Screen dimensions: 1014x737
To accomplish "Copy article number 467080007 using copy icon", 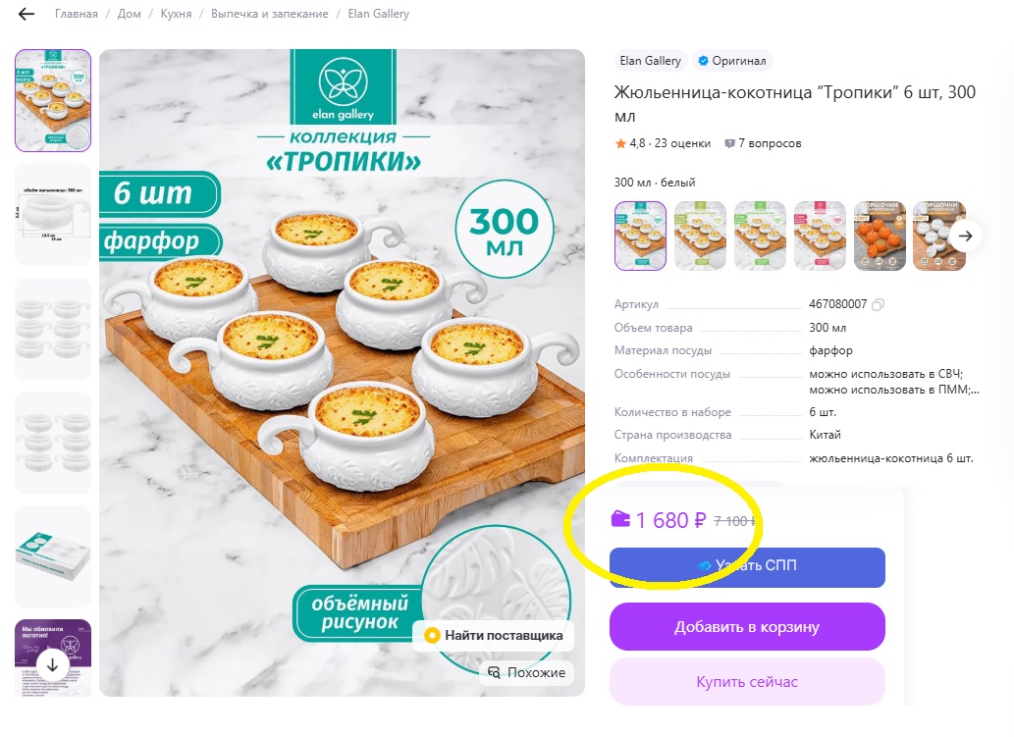I will (x=878, y=304).
